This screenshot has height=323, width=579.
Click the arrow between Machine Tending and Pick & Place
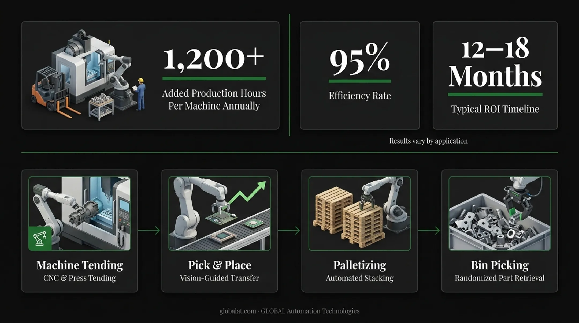pyautogui.click(x=149, y=230)
